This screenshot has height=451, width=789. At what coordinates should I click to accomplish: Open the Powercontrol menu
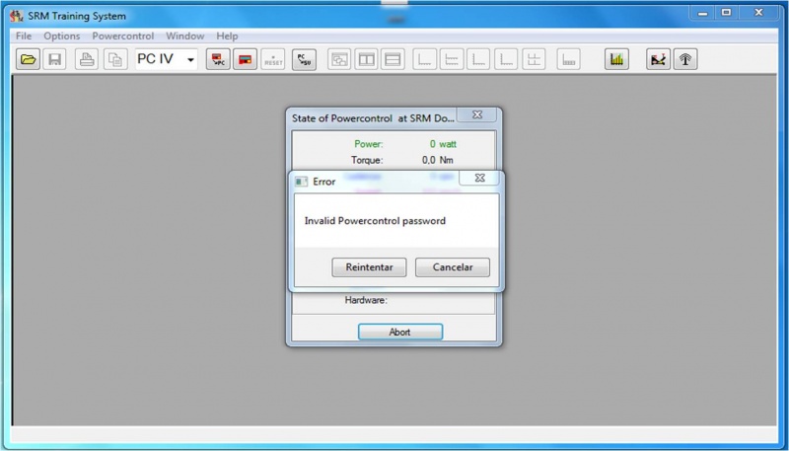(x=123, y=37)
